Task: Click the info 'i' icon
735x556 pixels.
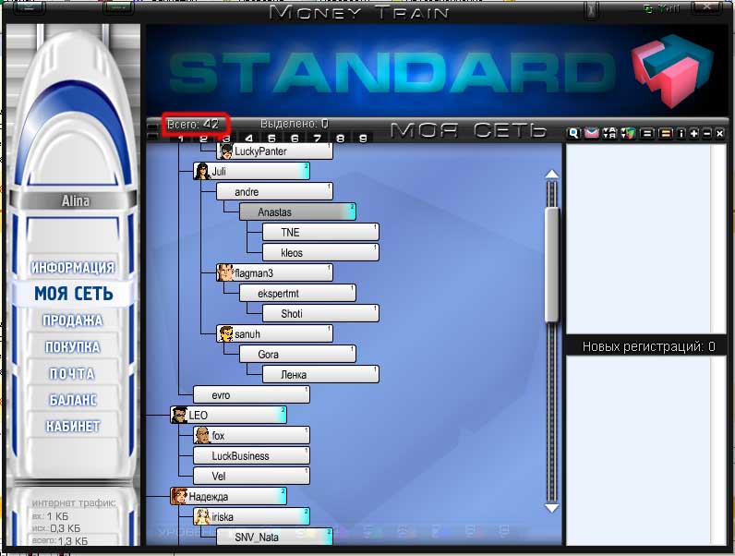Action: [x=681, y=133]
